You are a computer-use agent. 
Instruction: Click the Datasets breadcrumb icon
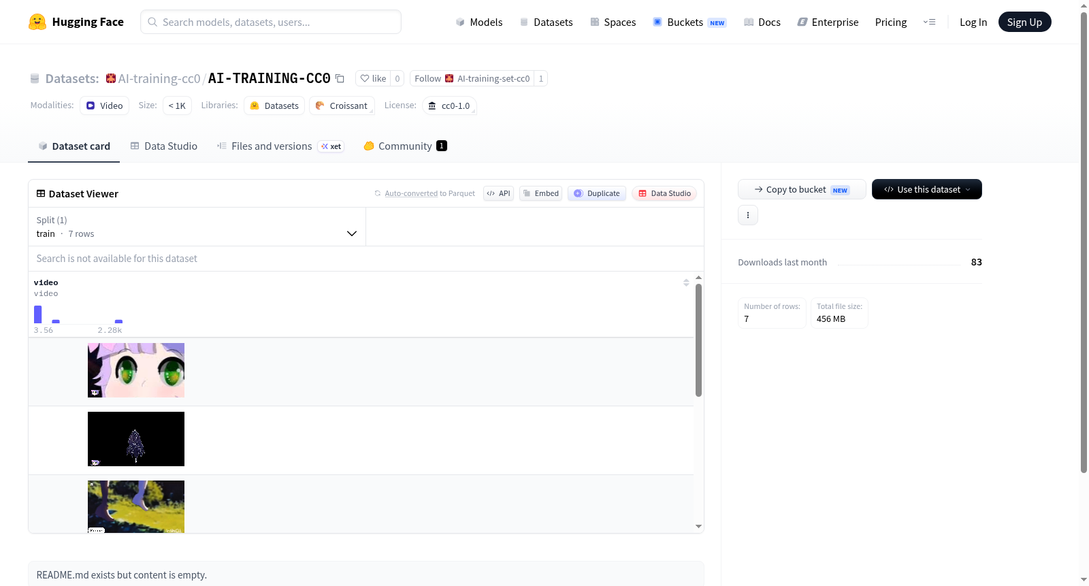(35, 78)
